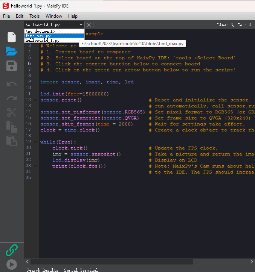Viewport: 255px width, 272px height.
Task: Open the Tools menu
Action: point(34,16)
